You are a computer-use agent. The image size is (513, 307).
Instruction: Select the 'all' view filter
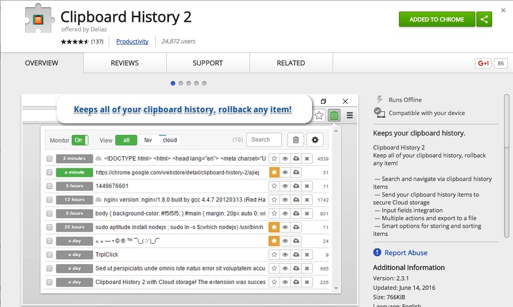[x=126, y=140]
